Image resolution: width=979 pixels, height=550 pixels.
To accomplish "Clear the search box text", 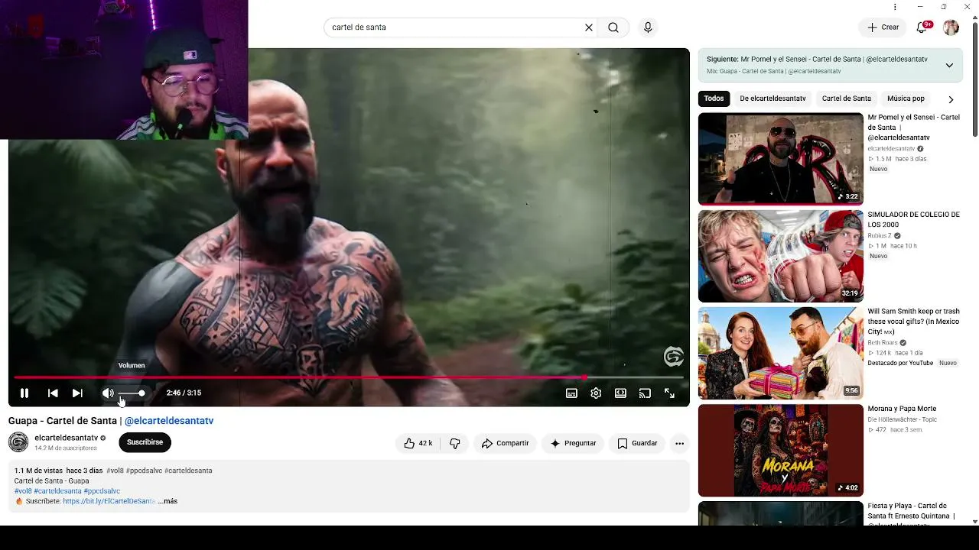I will click(x=589, y=27).
